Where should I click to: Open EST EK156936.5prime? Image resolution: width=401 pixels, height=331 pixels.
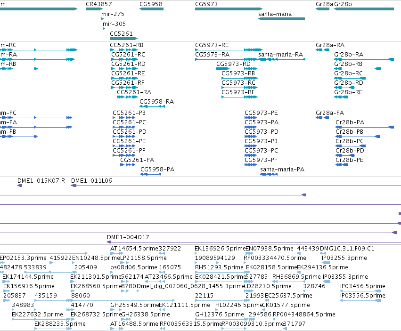pos(29,286)
